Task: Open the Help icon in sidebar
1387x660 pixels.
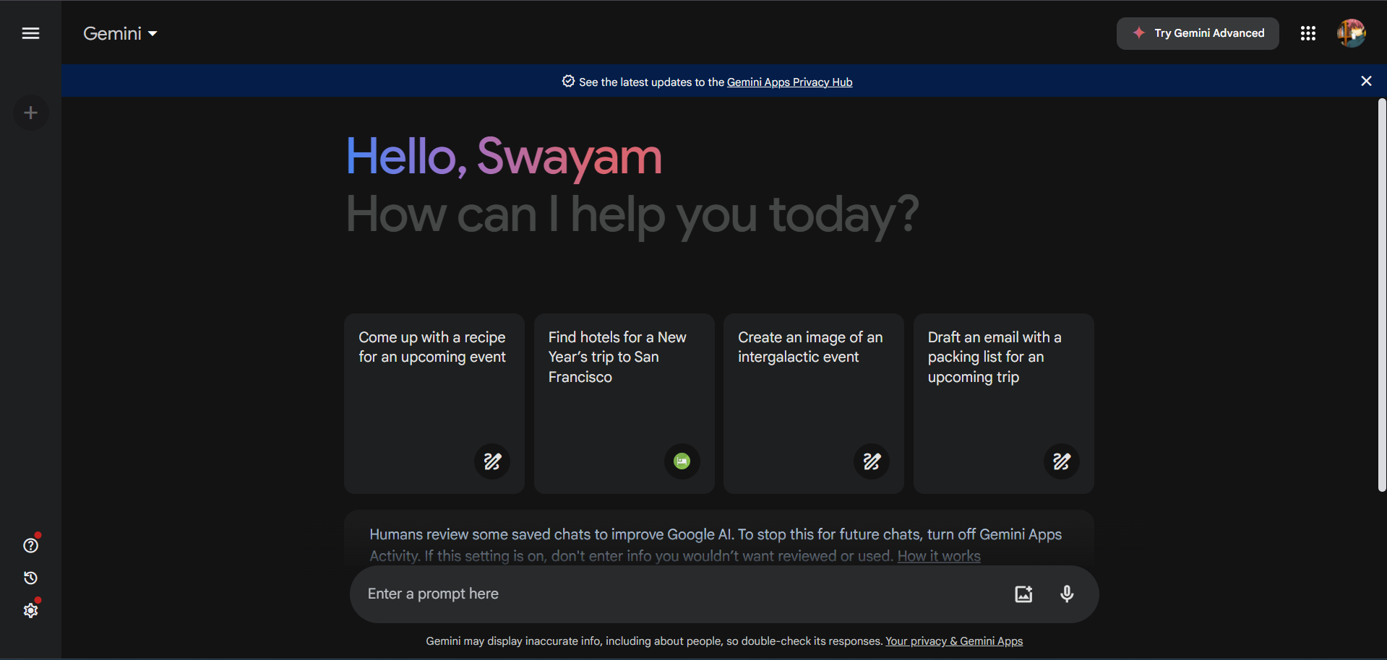Action: 30,545
